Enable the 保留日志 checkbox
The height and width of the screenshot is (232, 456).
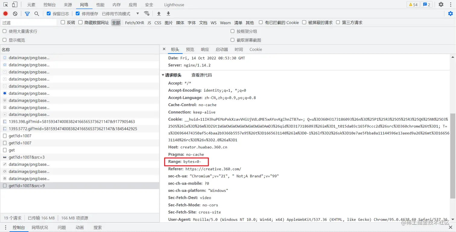pyautogui.click(x=49, y=13)
